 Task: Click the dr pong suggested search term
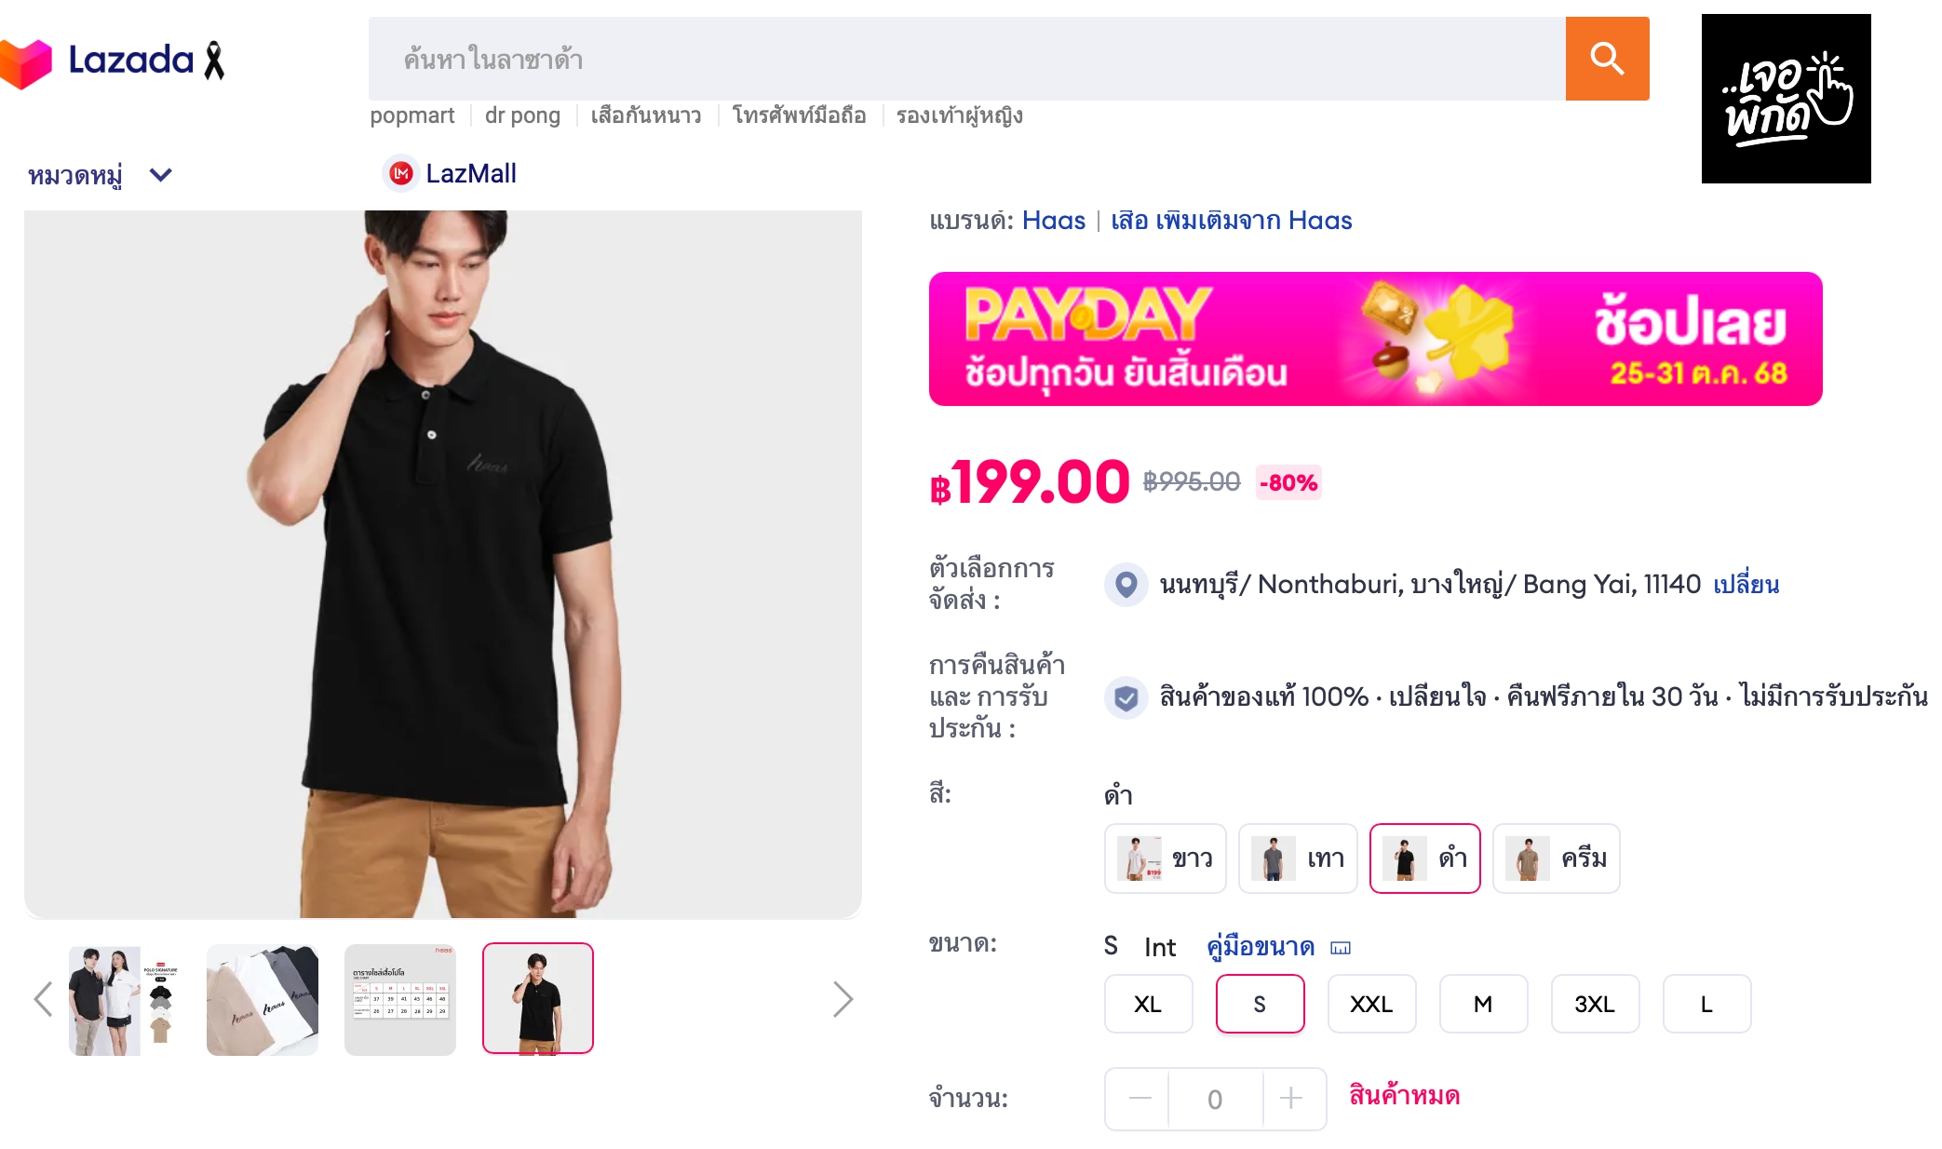(x=522, y=115)
